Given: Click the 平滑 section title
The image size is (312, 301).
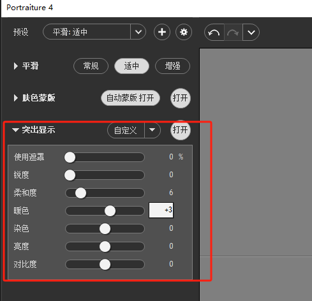Looking at the screenshot, I should 31,66.
